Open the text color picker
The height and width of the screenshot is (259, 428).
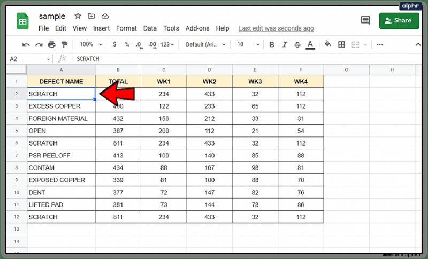click(310, 45)
